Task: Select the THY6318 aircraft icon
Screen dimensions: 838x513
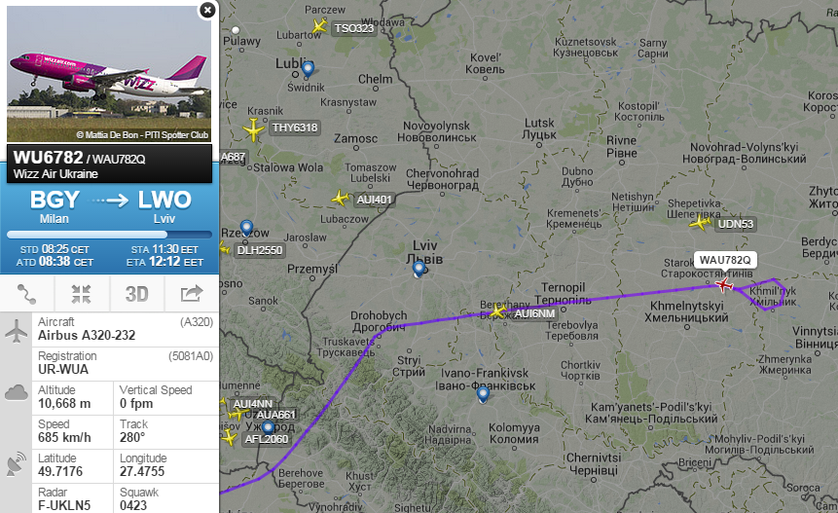Action: coord(253,129)
